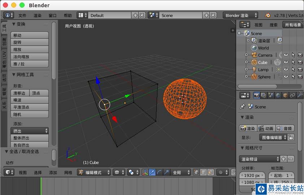
Task: Enable the scale manipulator icon
Action: 166,172
